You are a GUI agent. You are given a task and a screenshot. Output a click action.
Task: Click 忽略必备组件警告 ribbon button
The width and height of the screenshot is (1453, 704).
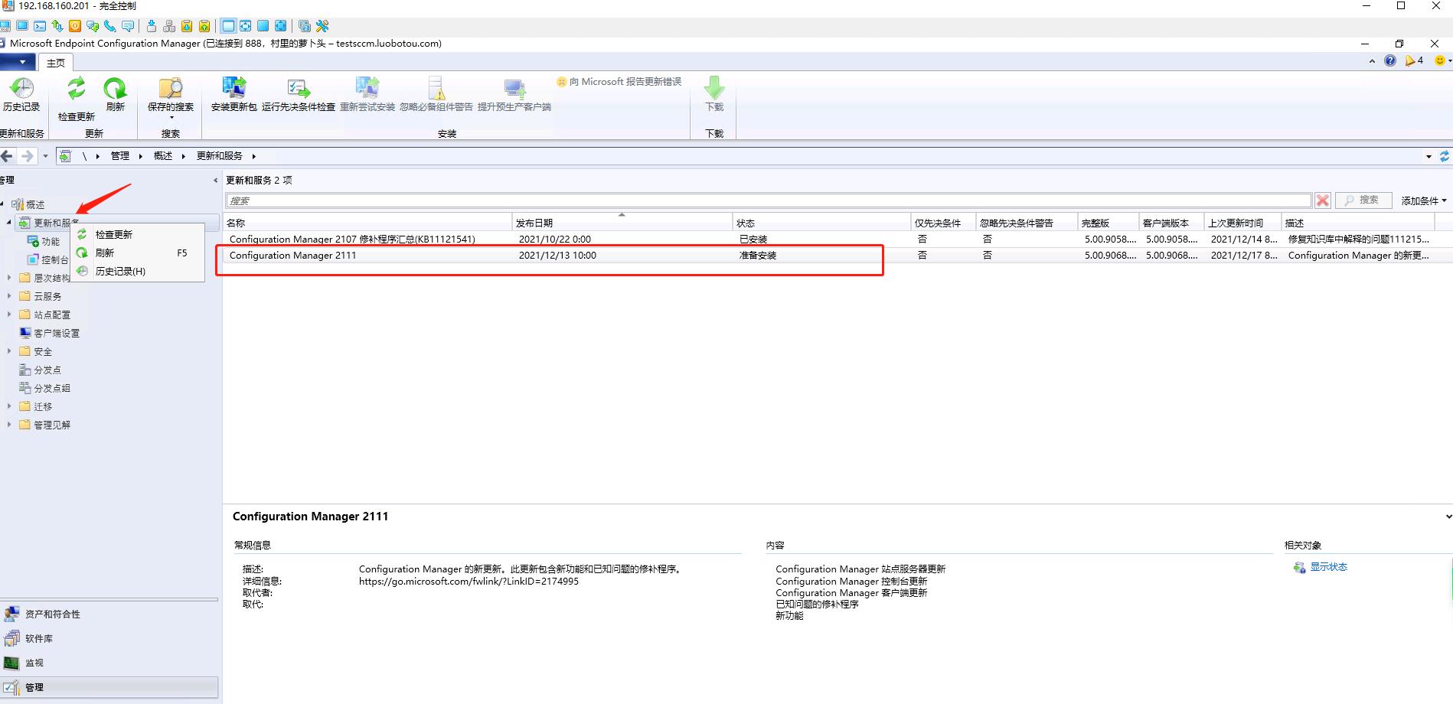[436, 95]
